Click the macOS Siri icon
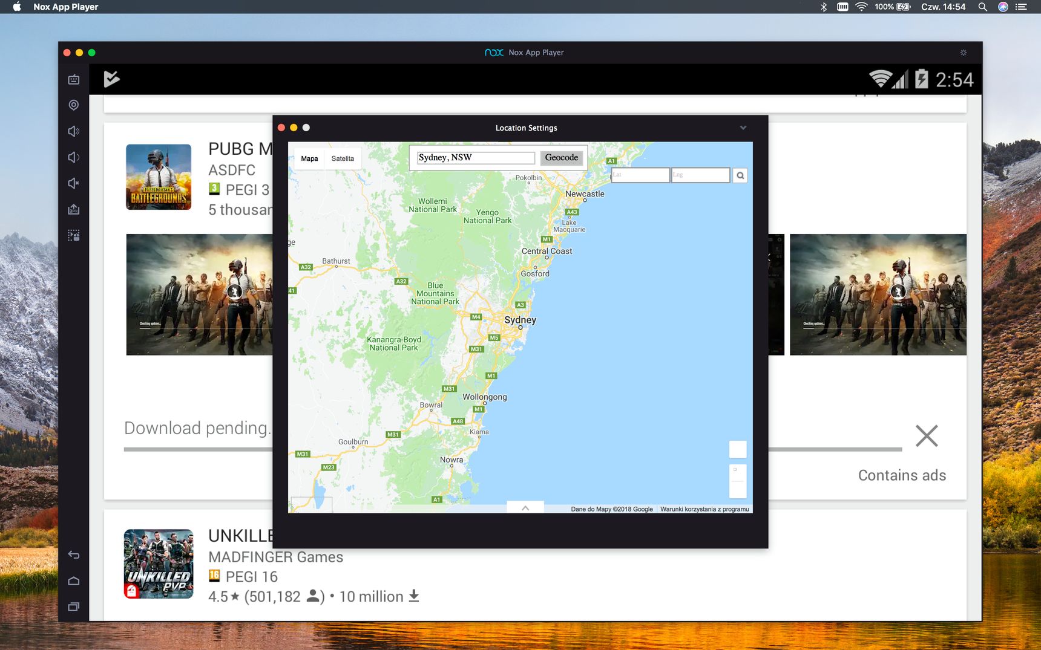 tap(1003, 7)
